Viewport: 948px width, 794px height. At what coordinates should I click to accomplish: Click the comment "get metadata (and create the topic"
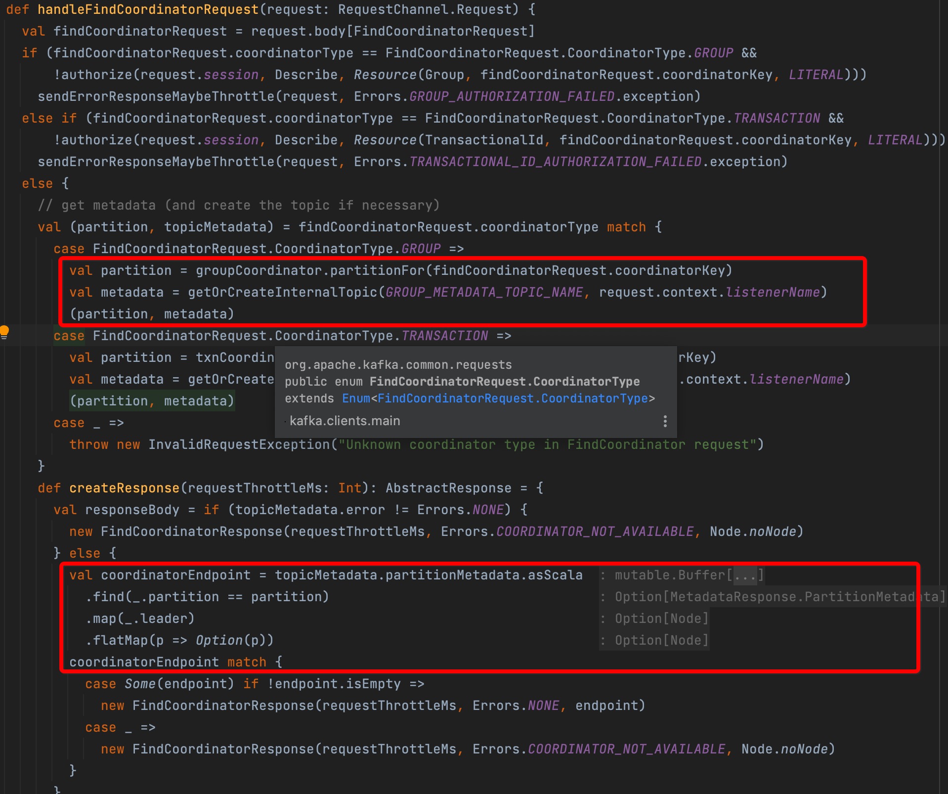click(239, 205)
